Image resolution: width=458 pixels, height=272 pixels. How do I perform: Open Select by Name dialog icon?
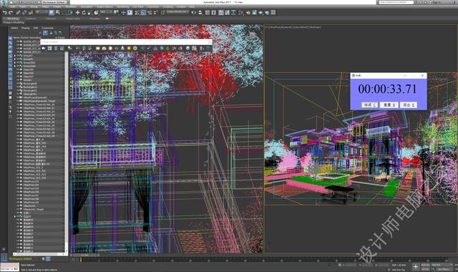(x=58, y=13)
